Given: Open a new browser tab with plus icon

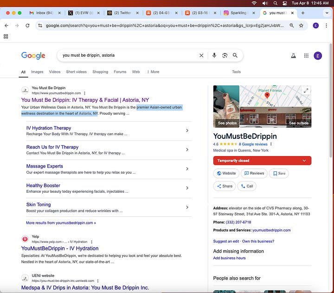Looking at the screenshot, I should (302, 13).
